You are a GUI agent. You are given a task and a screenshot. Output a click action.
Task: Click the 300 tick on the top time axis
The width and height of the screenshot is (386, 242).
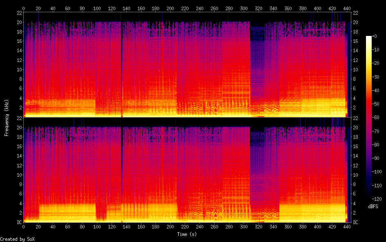tap(244, 8)
